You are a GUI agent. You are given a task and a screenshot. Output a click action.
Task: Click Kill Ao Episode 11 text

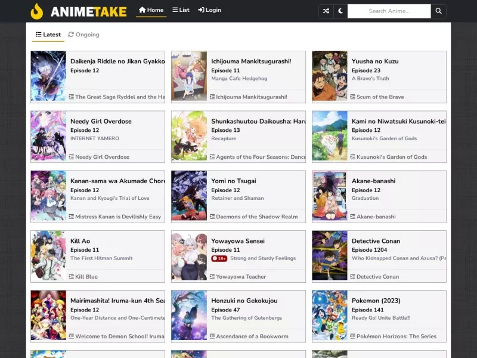tap(85, 250)
